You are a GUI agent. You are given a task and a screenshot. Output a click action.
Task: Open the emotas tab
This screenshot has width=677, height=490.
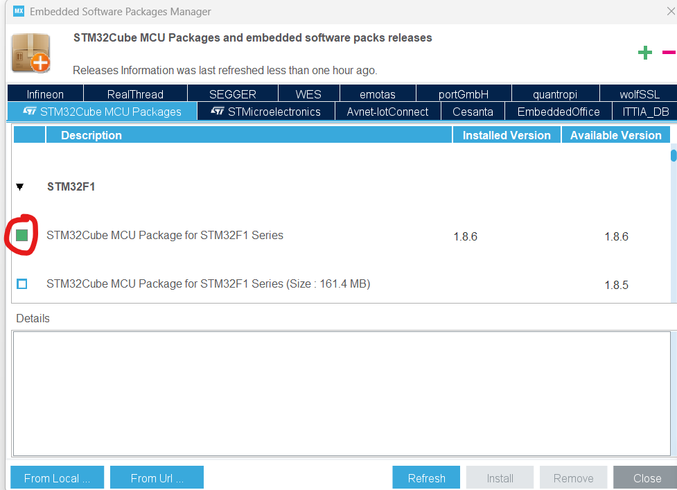coord(378,94)
